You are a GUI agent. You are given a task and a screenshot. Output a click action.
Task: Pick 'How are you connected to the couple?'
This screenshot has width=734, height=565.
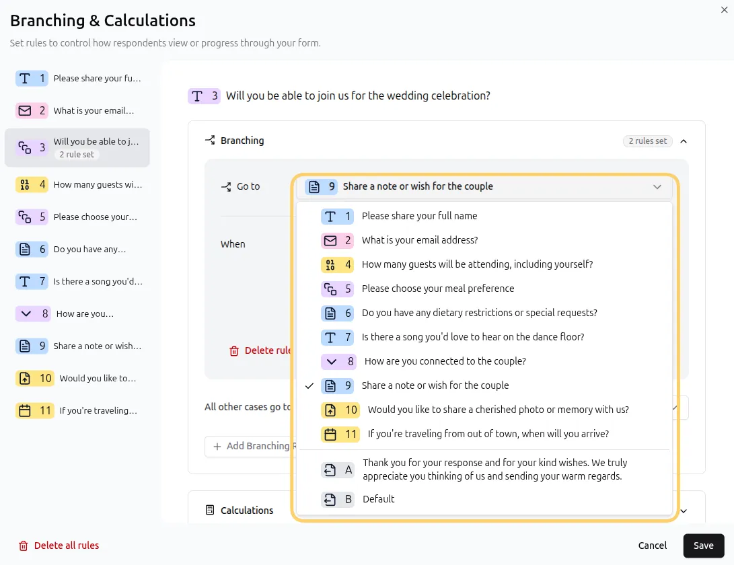tap(484, 361)
